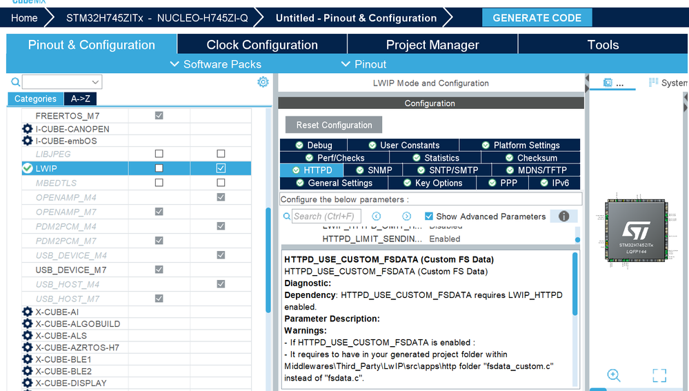
Task: Open the Statistics tab
Action: [x=435, y=158]
